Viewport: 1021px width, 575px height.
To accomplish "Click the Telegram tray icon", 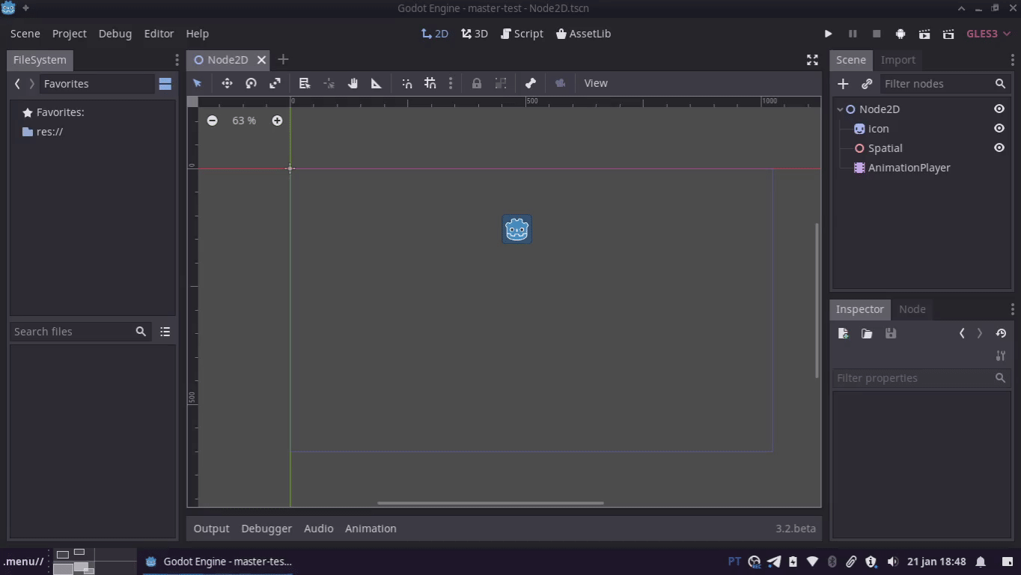I will [x=774, y=562].
